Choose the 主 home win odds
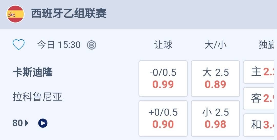The image size is (277, 140). pyautogui.click(x=261, y=72)
